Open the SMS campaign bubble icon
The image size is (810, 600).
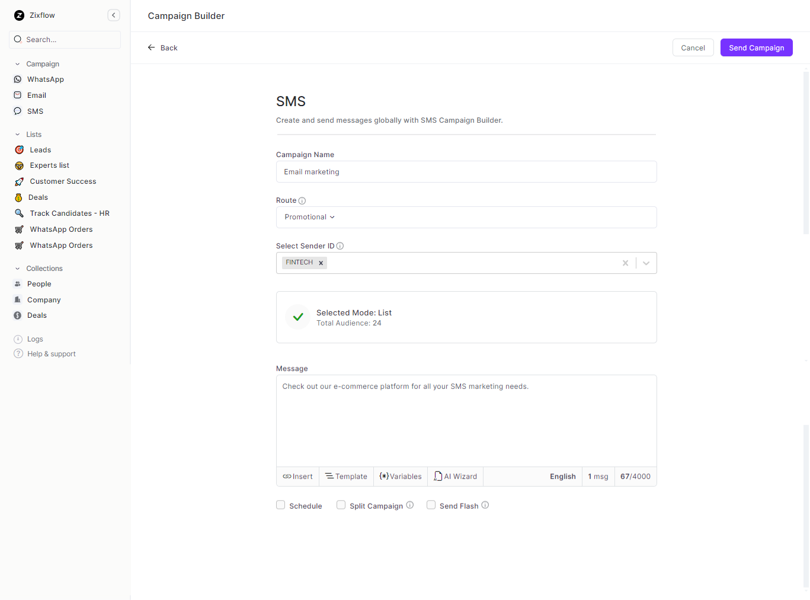pos(18,111)
